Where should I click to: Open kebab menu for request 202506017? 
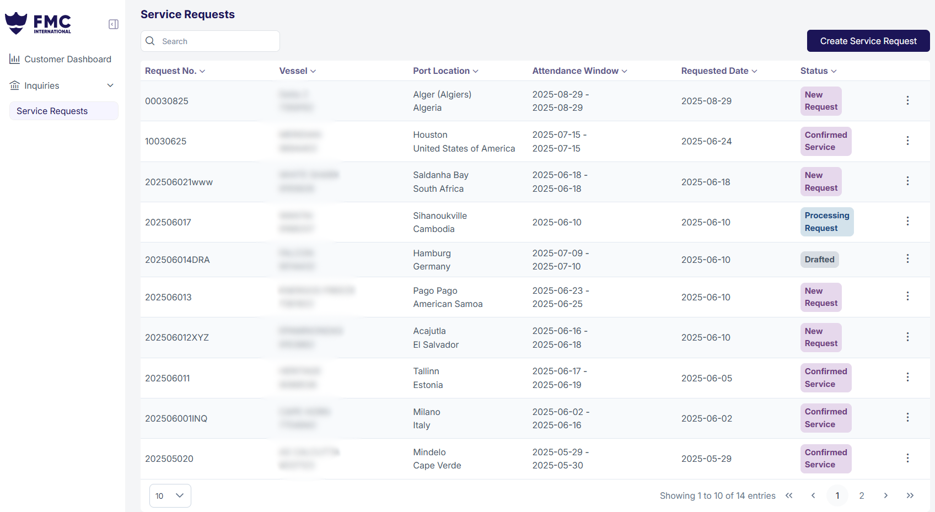[907, 222]
